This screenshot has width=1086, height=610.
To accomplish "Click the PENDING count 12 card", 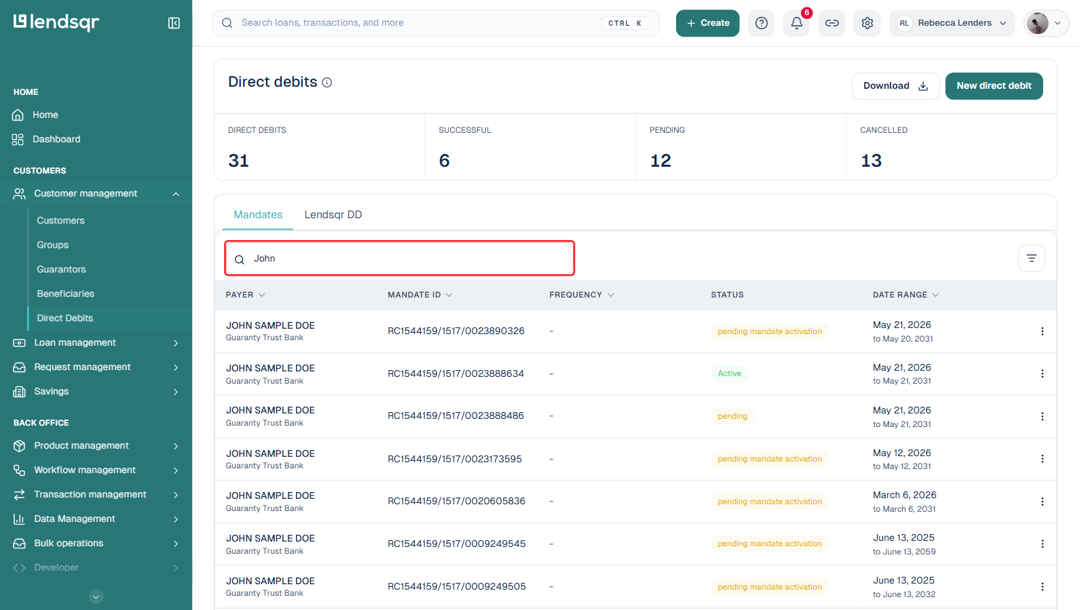I will coord(741,147).
